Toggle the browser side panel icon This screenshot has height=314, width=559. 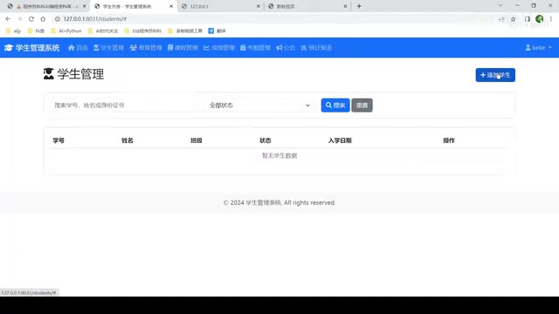pyautogui.click(x=528, y=19)
